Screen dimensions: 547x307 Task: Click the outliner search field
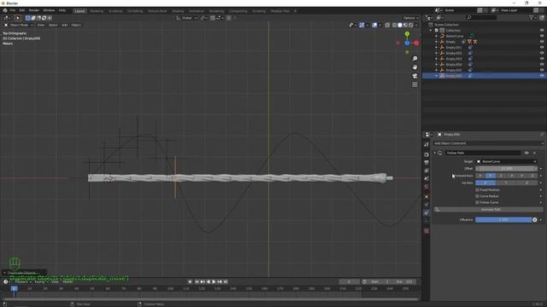click(481, 17)
